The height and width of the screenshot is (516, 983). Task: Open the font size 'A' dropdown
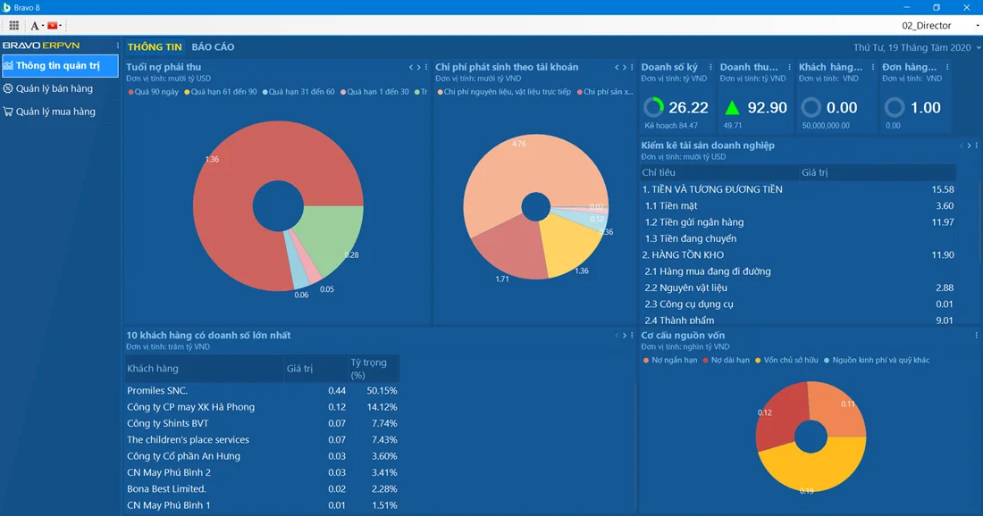tap(37, 26)
